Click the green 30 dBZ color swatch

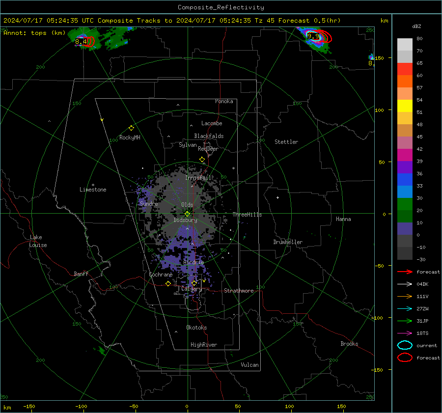405,204
